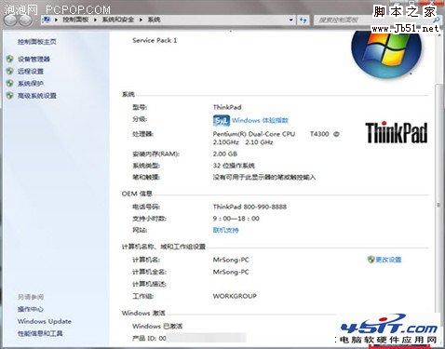Open the Windows 体验指数 link
Image resolution: width=445 pixels, height=349 pixels.
pos(260,120)
